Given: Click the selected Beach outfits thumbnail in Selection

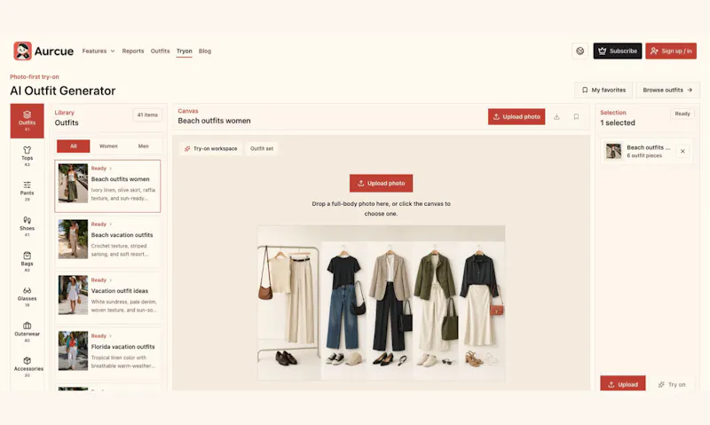Looking at the screenshot, I should (x=613, y=151).
